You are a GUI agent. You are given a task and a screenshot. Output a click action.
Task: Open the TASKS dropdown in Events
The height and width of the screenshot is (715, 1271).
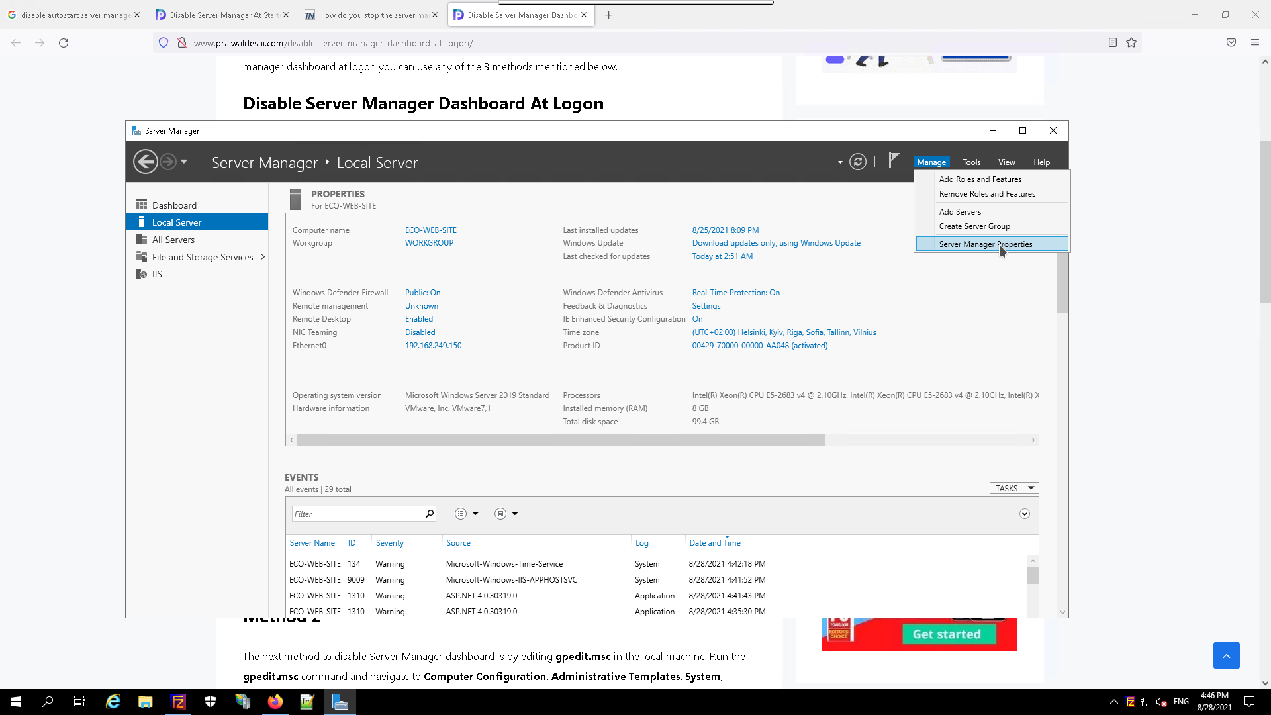click(1013, 488)
